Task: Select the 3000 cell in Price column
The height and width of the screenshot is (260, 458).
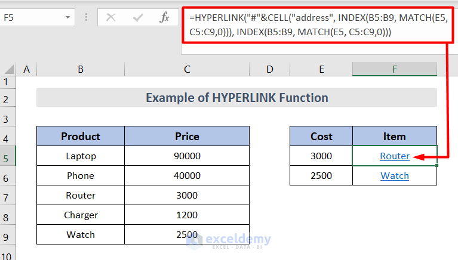Action: click(187, 195)
